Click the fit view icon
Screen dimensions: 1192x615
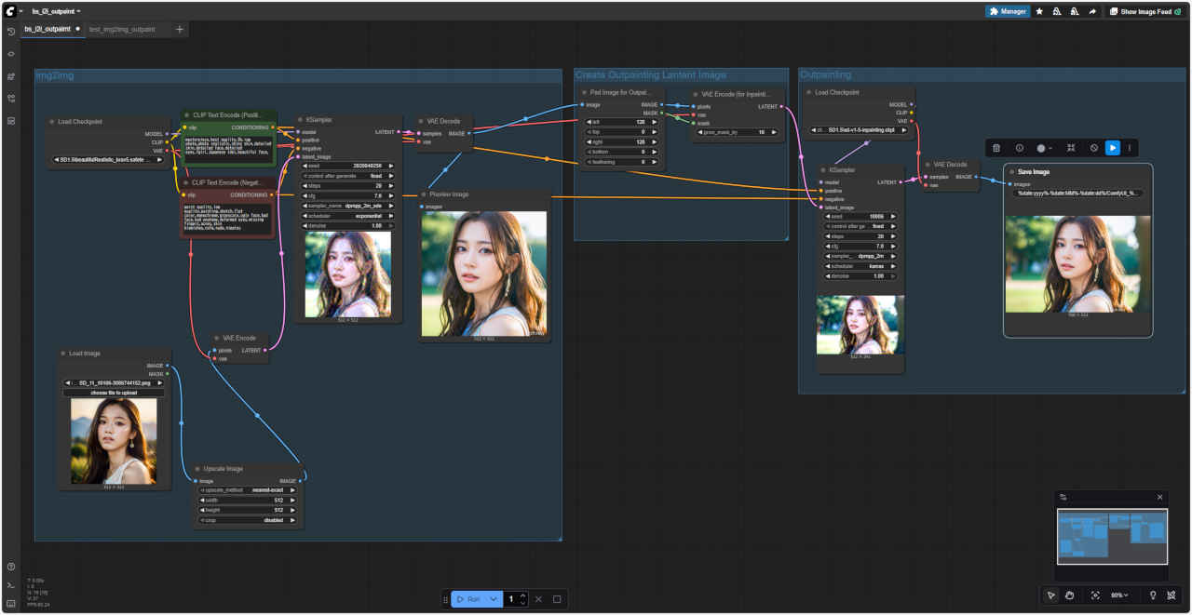point(1095,595)
